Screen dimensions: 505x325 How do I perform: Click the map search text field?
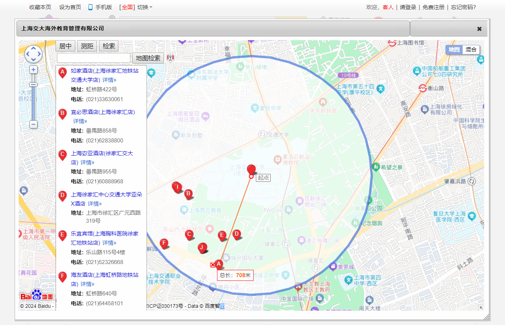(x=94, y=58)
